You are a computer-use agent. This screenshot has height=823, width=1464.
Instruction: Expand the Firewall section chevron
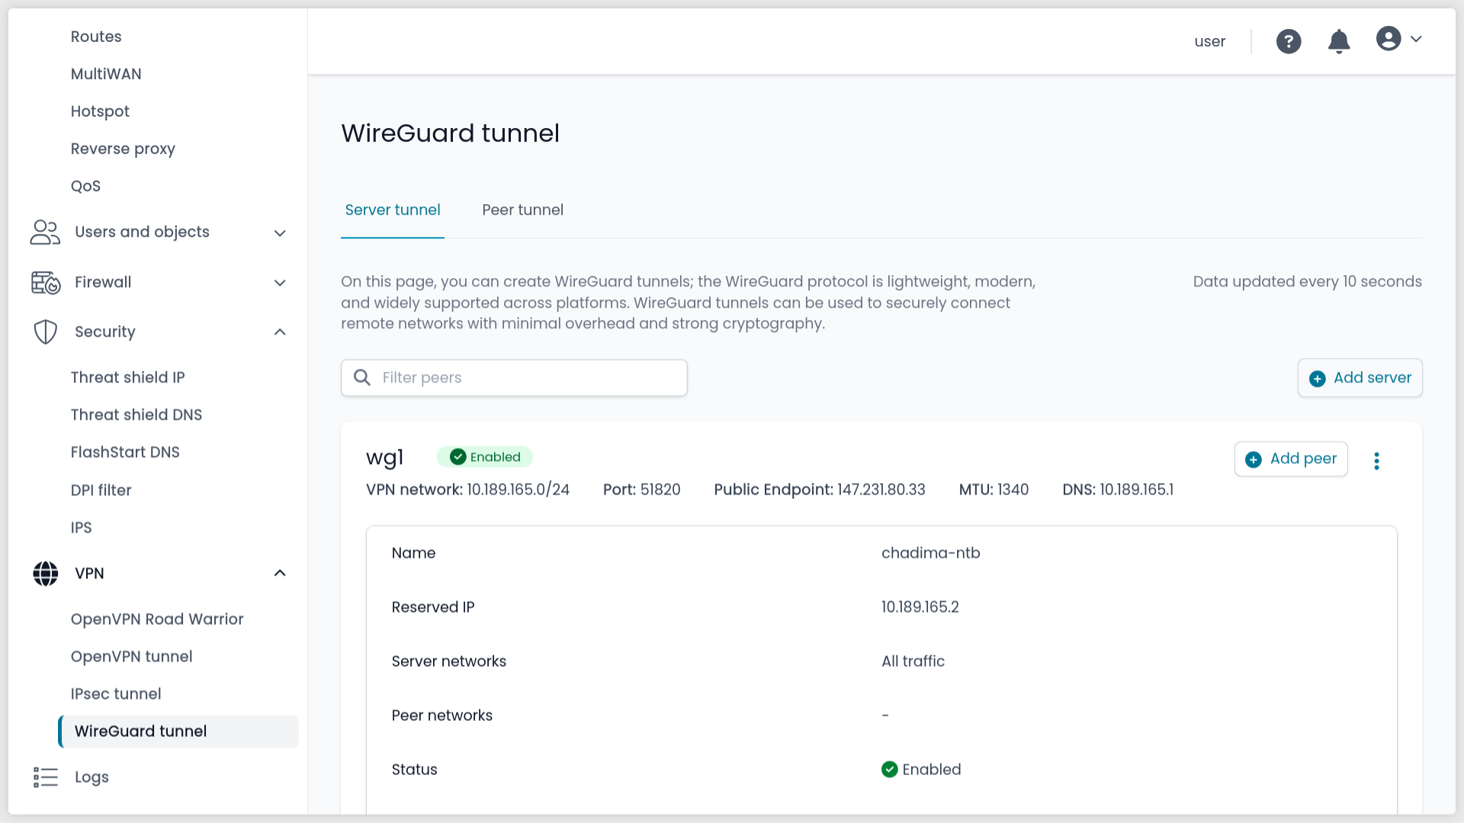[x=280, y=283]
